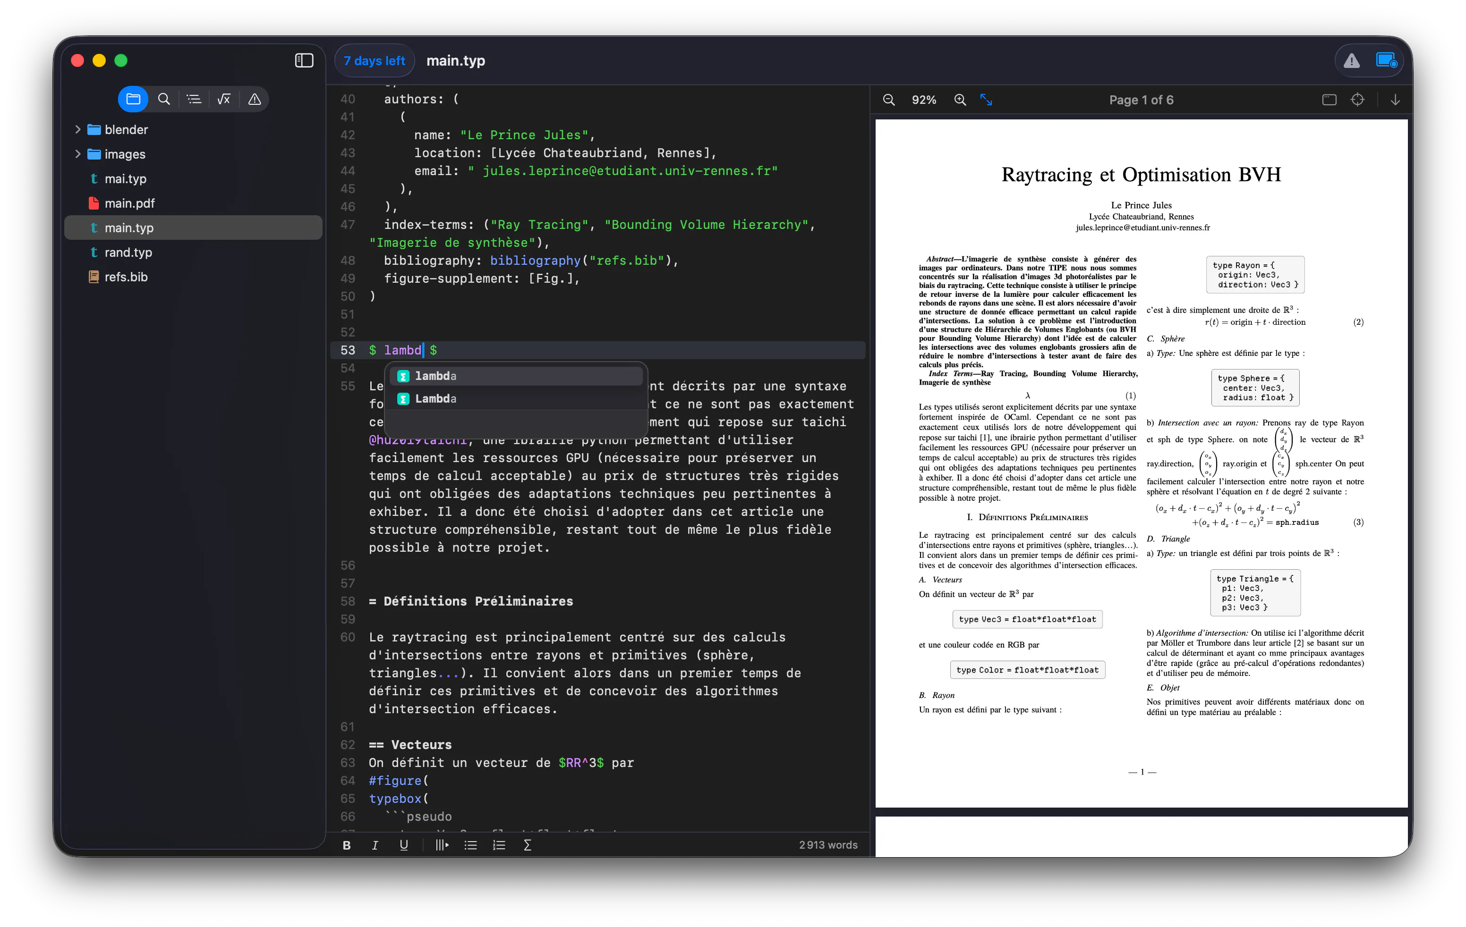This screenshot has width=1466, height=927.
Task: Open the math symbols tab
Action: point(224,99)
